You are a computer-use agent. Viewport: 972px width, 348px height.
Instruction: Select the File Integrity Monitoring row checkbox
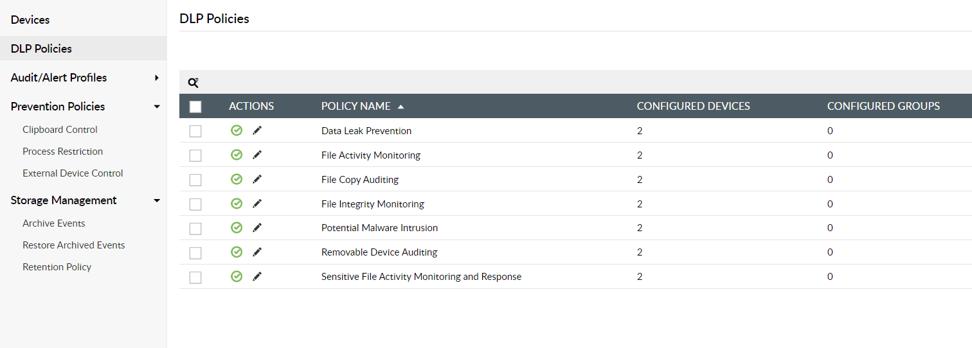[195, 204]
